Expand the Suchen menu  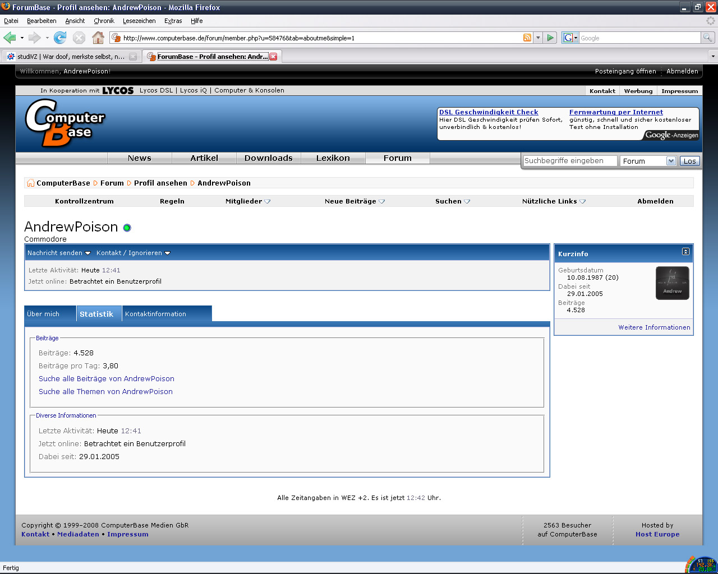point(453,201)
